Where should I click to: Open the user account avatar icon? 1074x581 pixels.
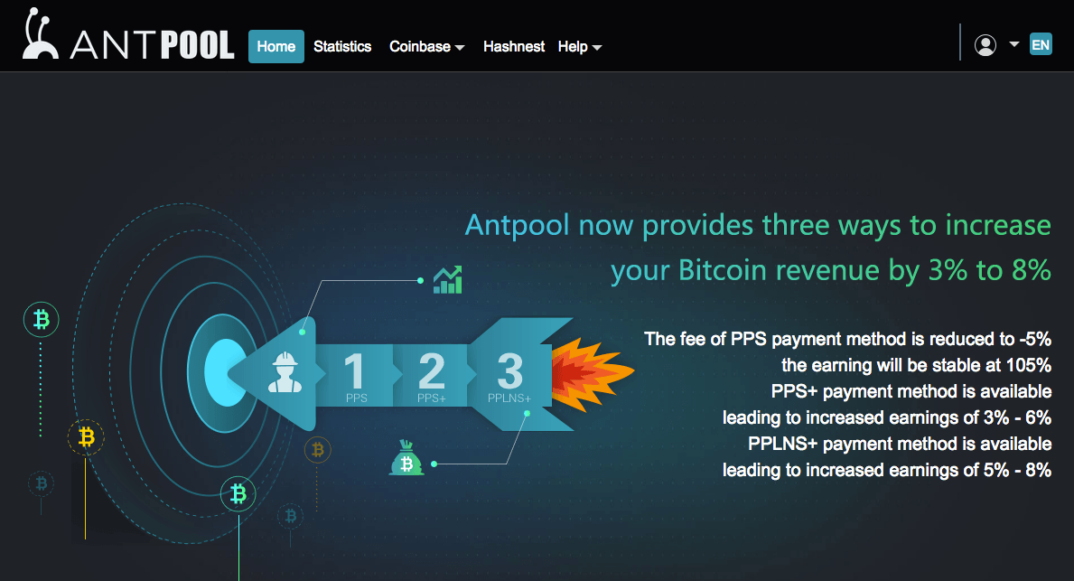985,45
